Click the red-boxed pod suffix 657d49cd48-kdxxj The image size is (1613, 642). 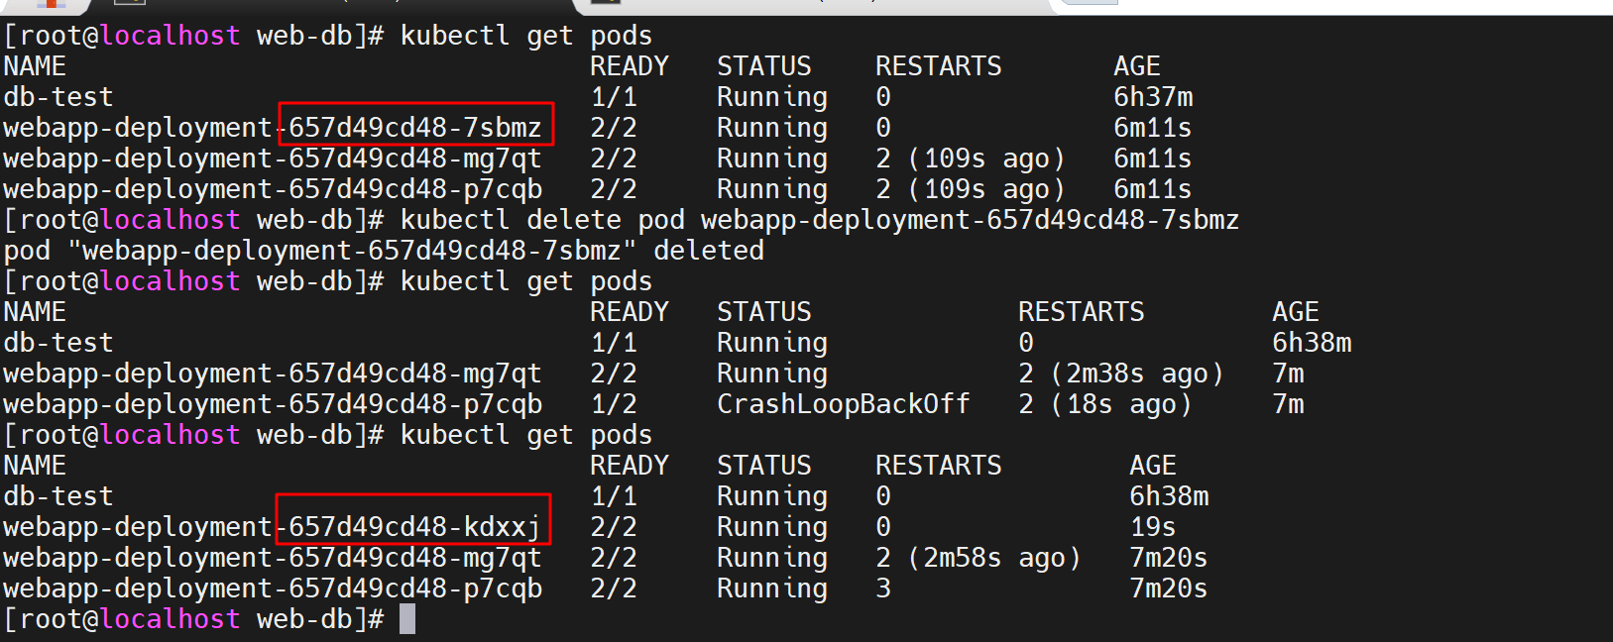click(413, 527)
